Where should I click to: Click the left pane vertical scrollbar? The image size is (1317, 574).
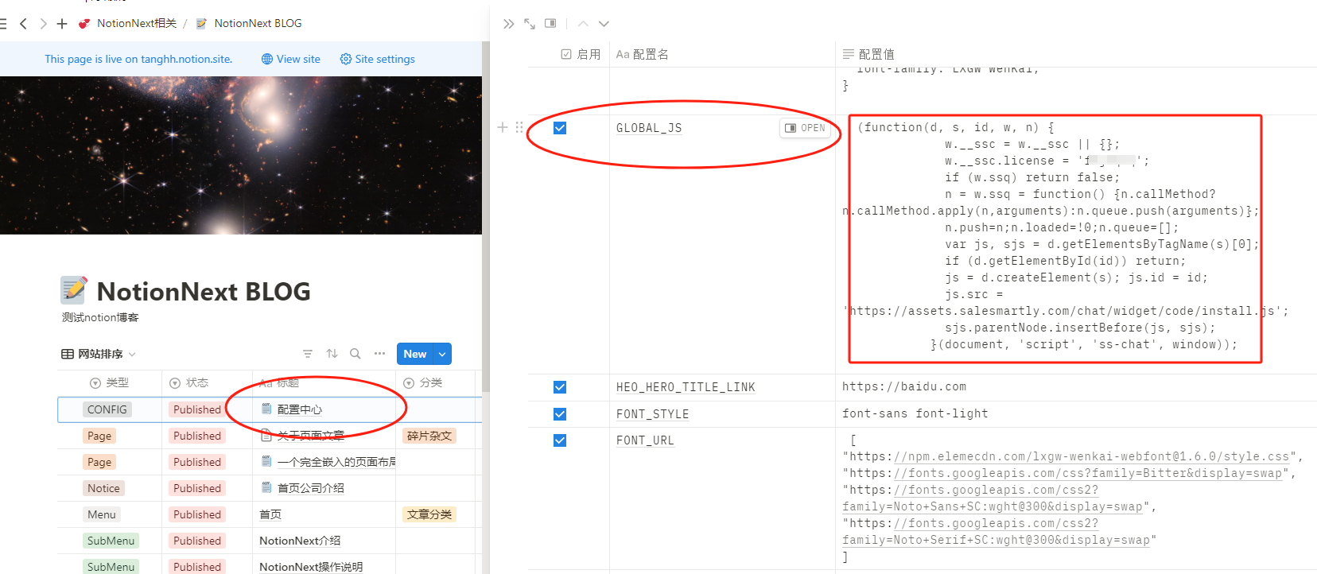tap(485, 215)
